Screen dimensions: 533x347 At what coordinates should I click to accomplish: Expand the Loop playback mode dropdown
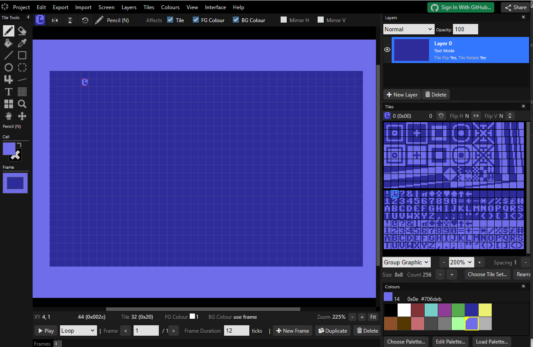pos(78,330)
